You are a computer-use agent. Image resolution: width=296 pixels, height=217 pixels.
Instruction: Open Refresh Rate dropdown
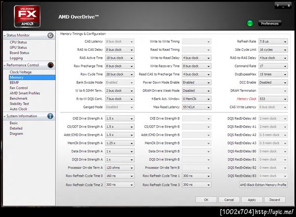273,41
